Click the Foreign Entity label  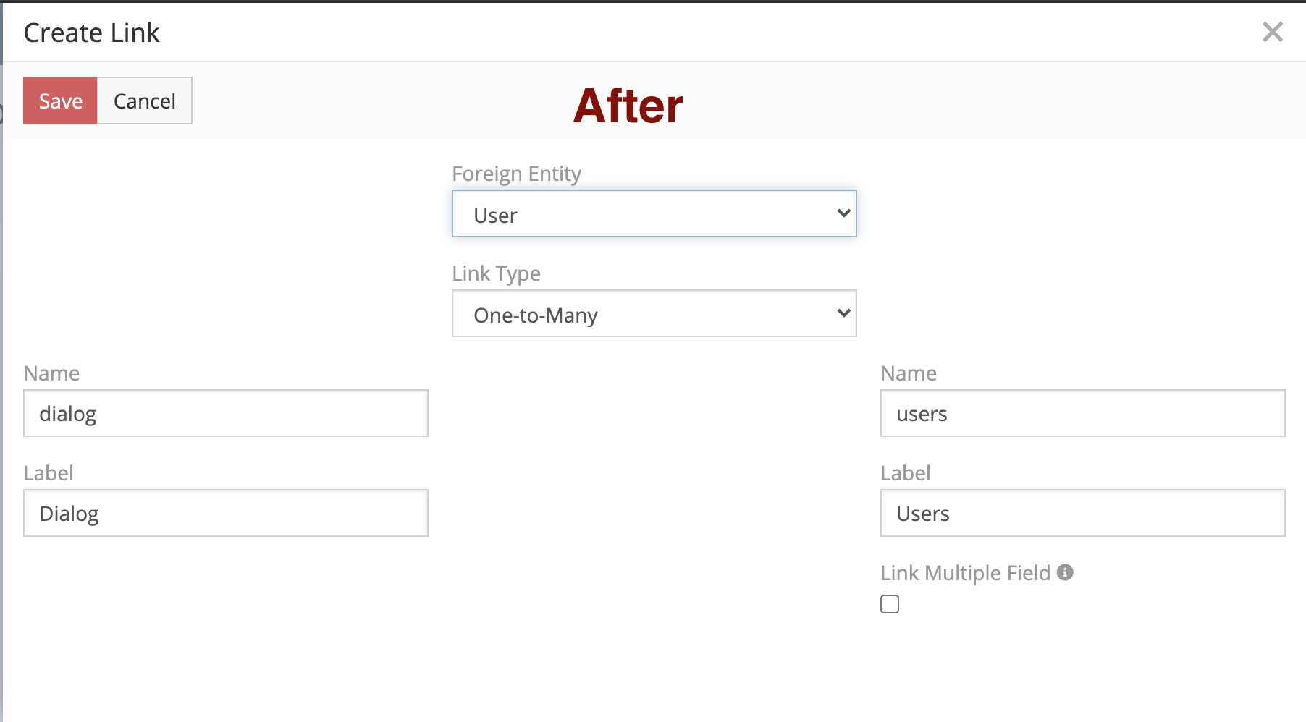click(516, 174)
